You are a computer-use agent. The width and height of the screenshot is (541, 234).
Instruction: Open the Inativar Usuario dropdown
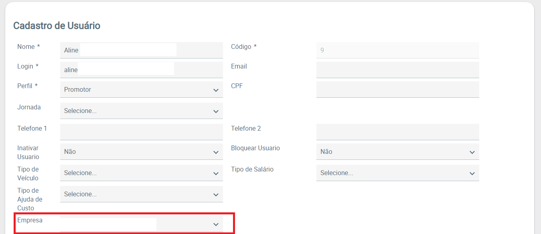point(141,152)
